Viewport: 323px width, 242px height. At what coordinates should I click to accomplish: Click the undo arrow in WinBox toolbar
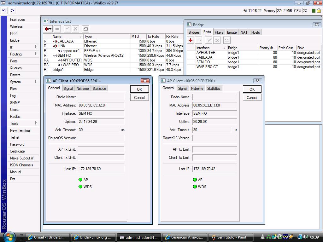(4, 10)
